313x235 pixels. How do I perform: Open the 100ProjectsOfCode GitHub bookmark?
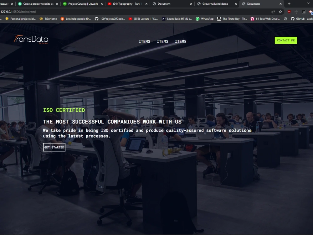click(x=110, y=19)
